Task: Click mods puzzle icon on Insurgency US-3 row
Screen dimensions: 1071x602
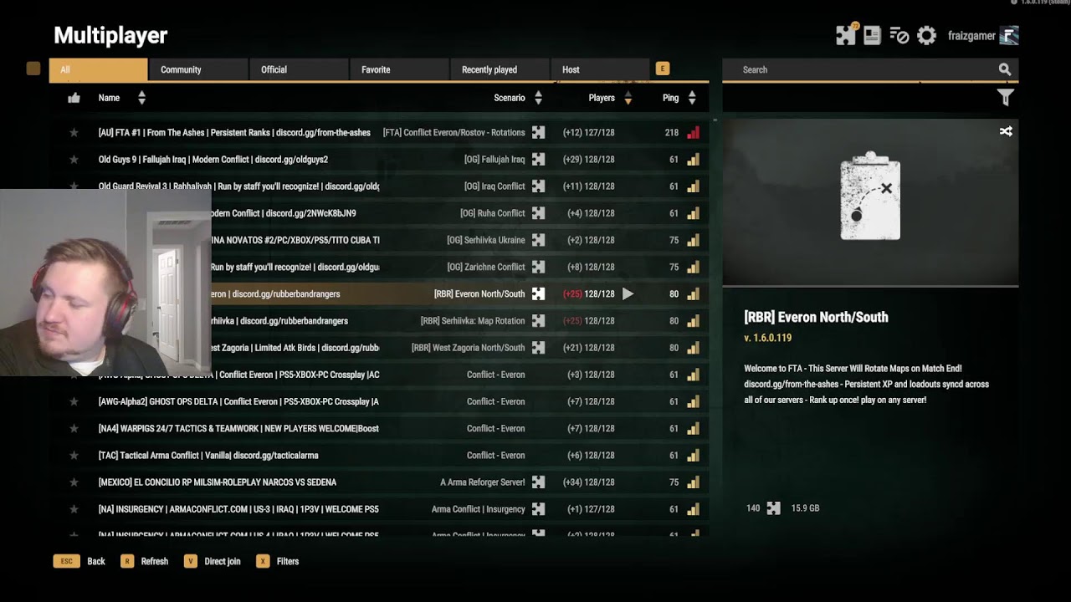Action: pos(538,509)
